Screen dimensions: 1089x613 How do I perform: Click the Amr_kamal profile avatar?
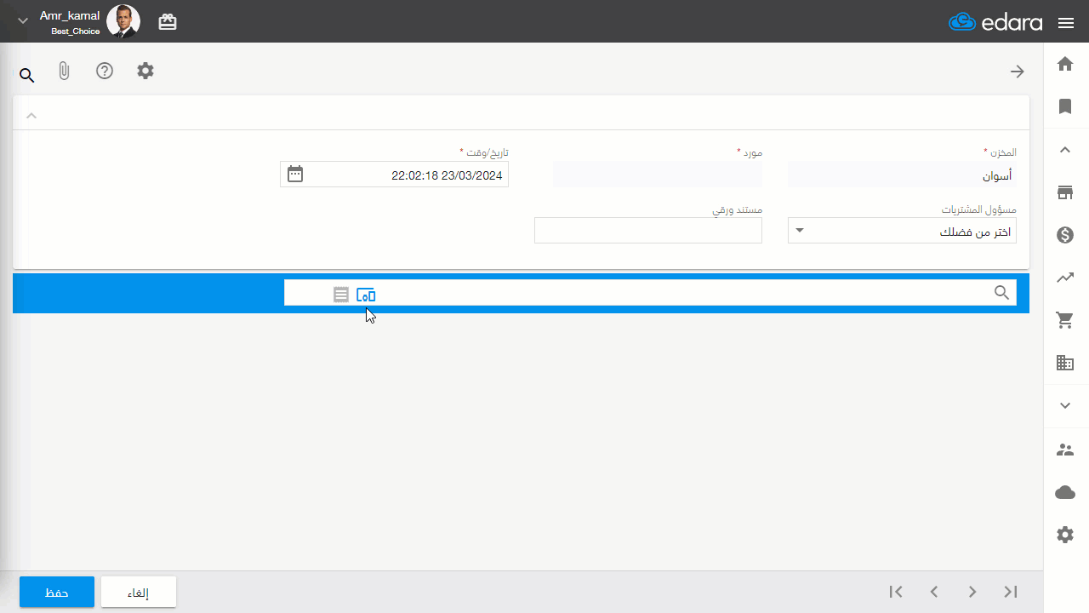pyautogui.click(x=123, y=21)
